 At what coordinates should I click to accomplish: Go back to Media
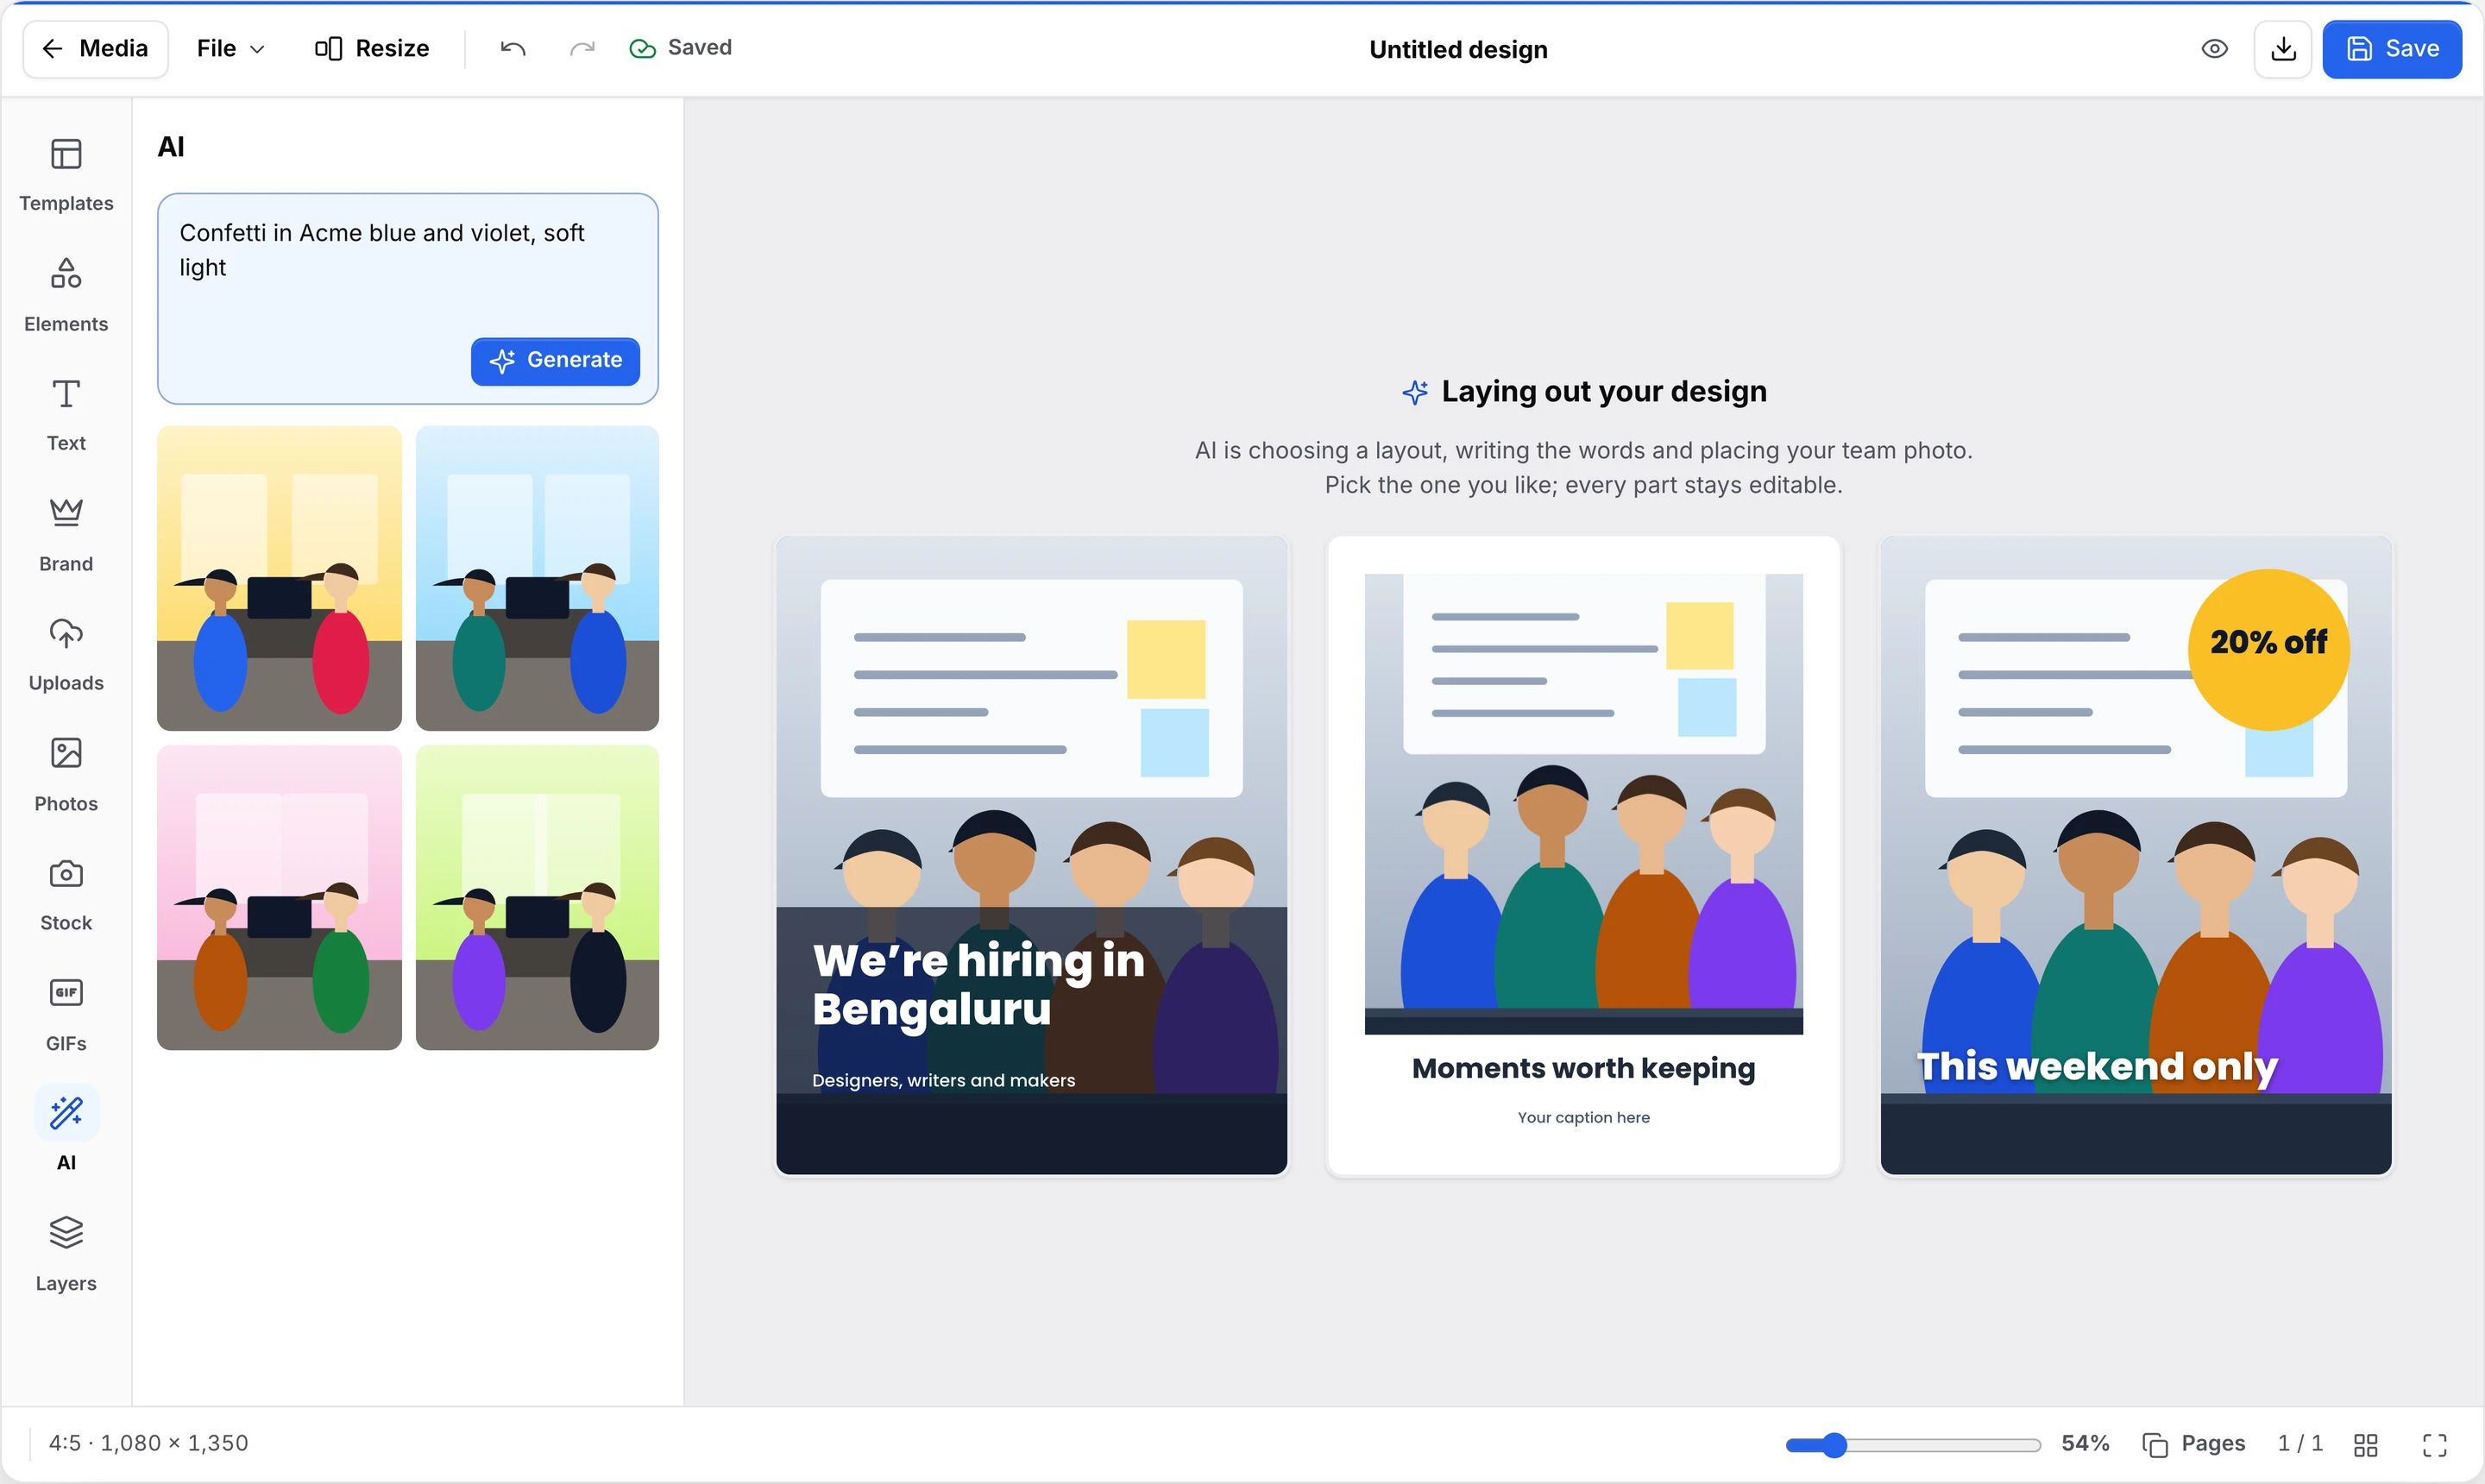point(95,49)
